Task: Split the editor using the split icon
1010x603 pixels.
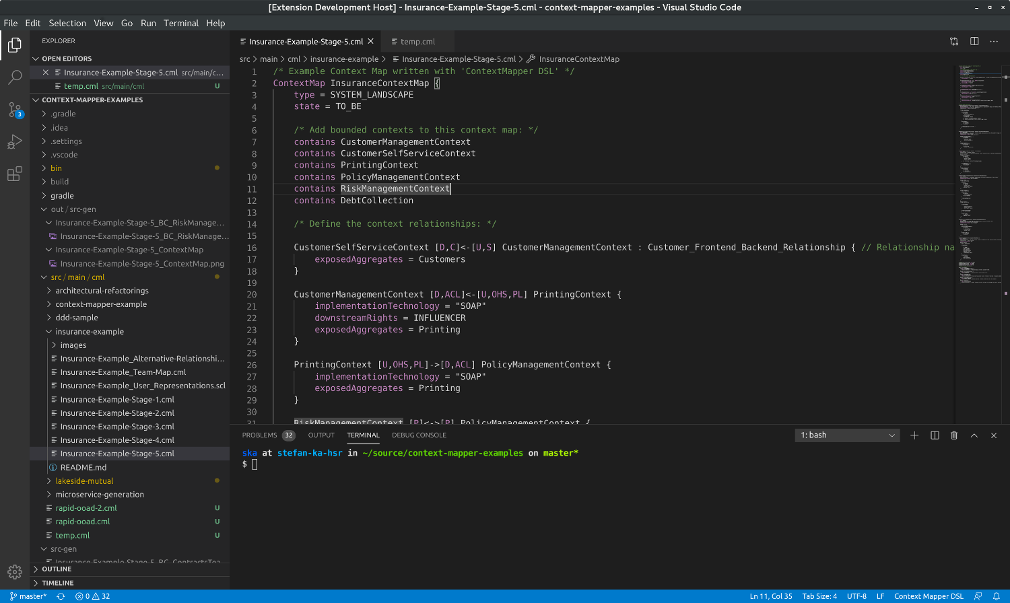Action: tap(974, 41)
